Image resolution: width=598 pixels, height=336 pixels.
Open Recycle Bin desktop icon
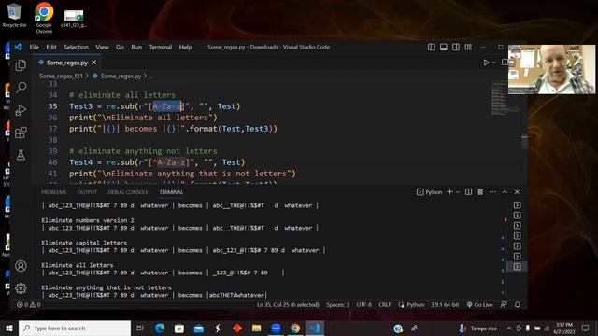tap(14, 15)
